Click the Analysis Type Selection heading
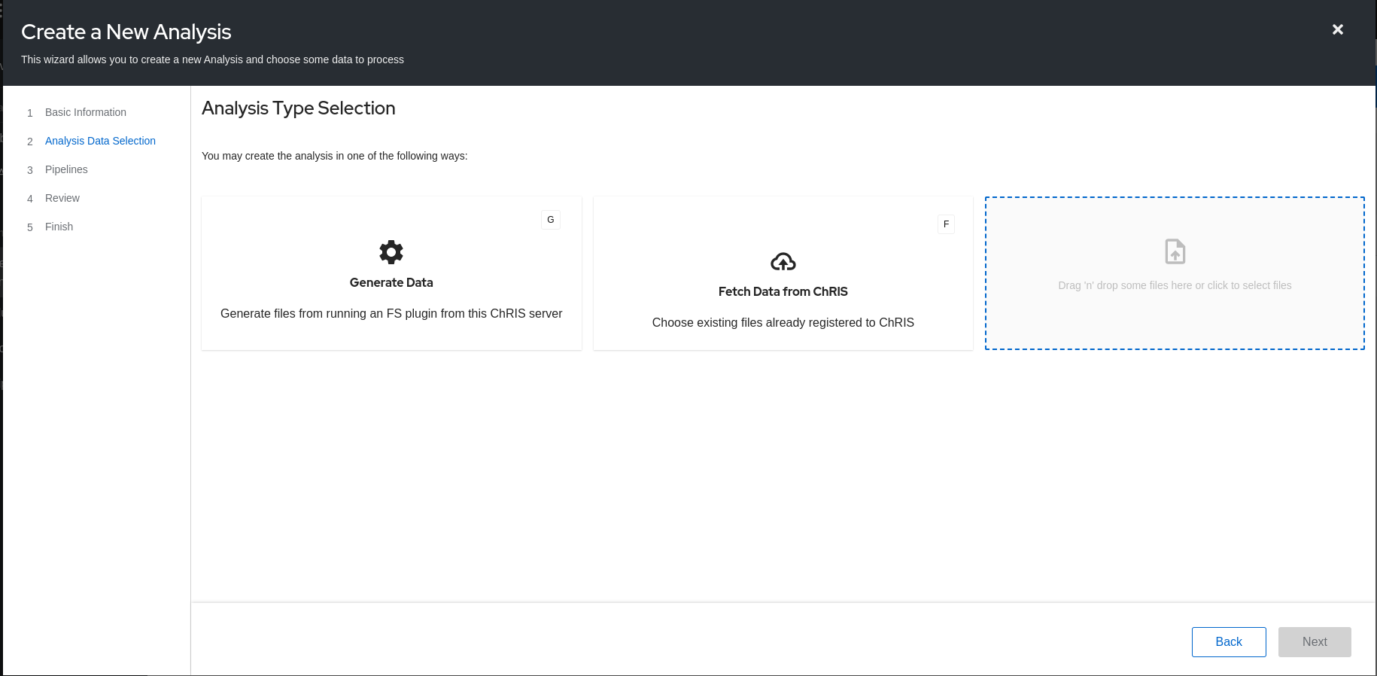 click(299, 108)
